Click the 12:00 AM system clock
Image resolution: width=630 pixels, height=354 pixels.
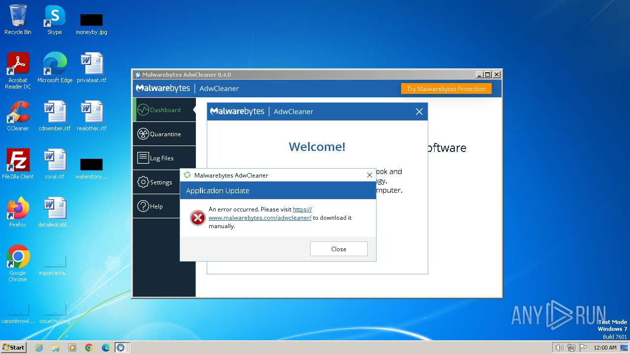[605, 348]
